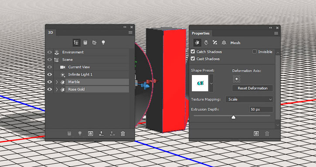Close the 3D panel
This screenshot has width=316, height=167.
131,27
